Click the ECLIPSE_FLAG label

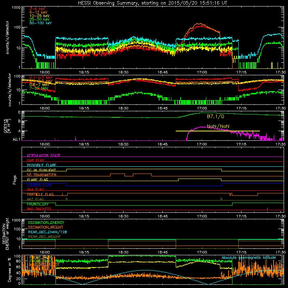point(39,185)
